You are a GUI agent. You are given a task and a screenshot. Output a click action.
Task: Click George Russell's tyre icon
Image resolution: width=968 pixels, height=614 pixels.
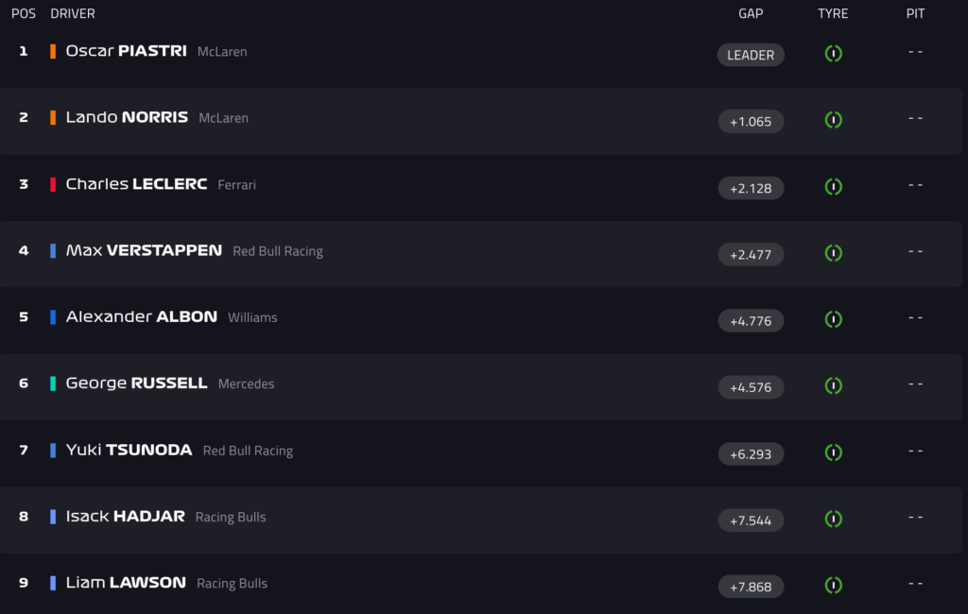833,386
